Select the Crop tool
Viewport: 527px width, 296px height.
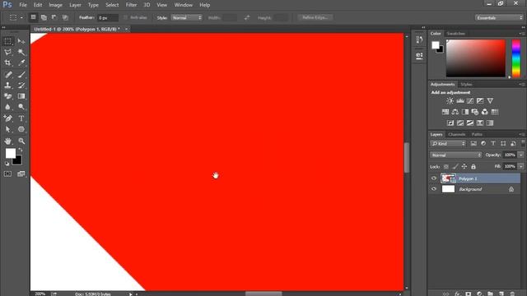click(x=7, y=62)
